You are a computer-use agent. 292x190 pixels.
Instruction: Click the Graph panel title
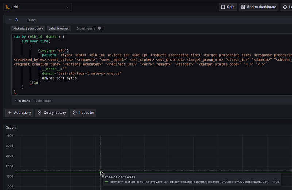tap(11, 128)
